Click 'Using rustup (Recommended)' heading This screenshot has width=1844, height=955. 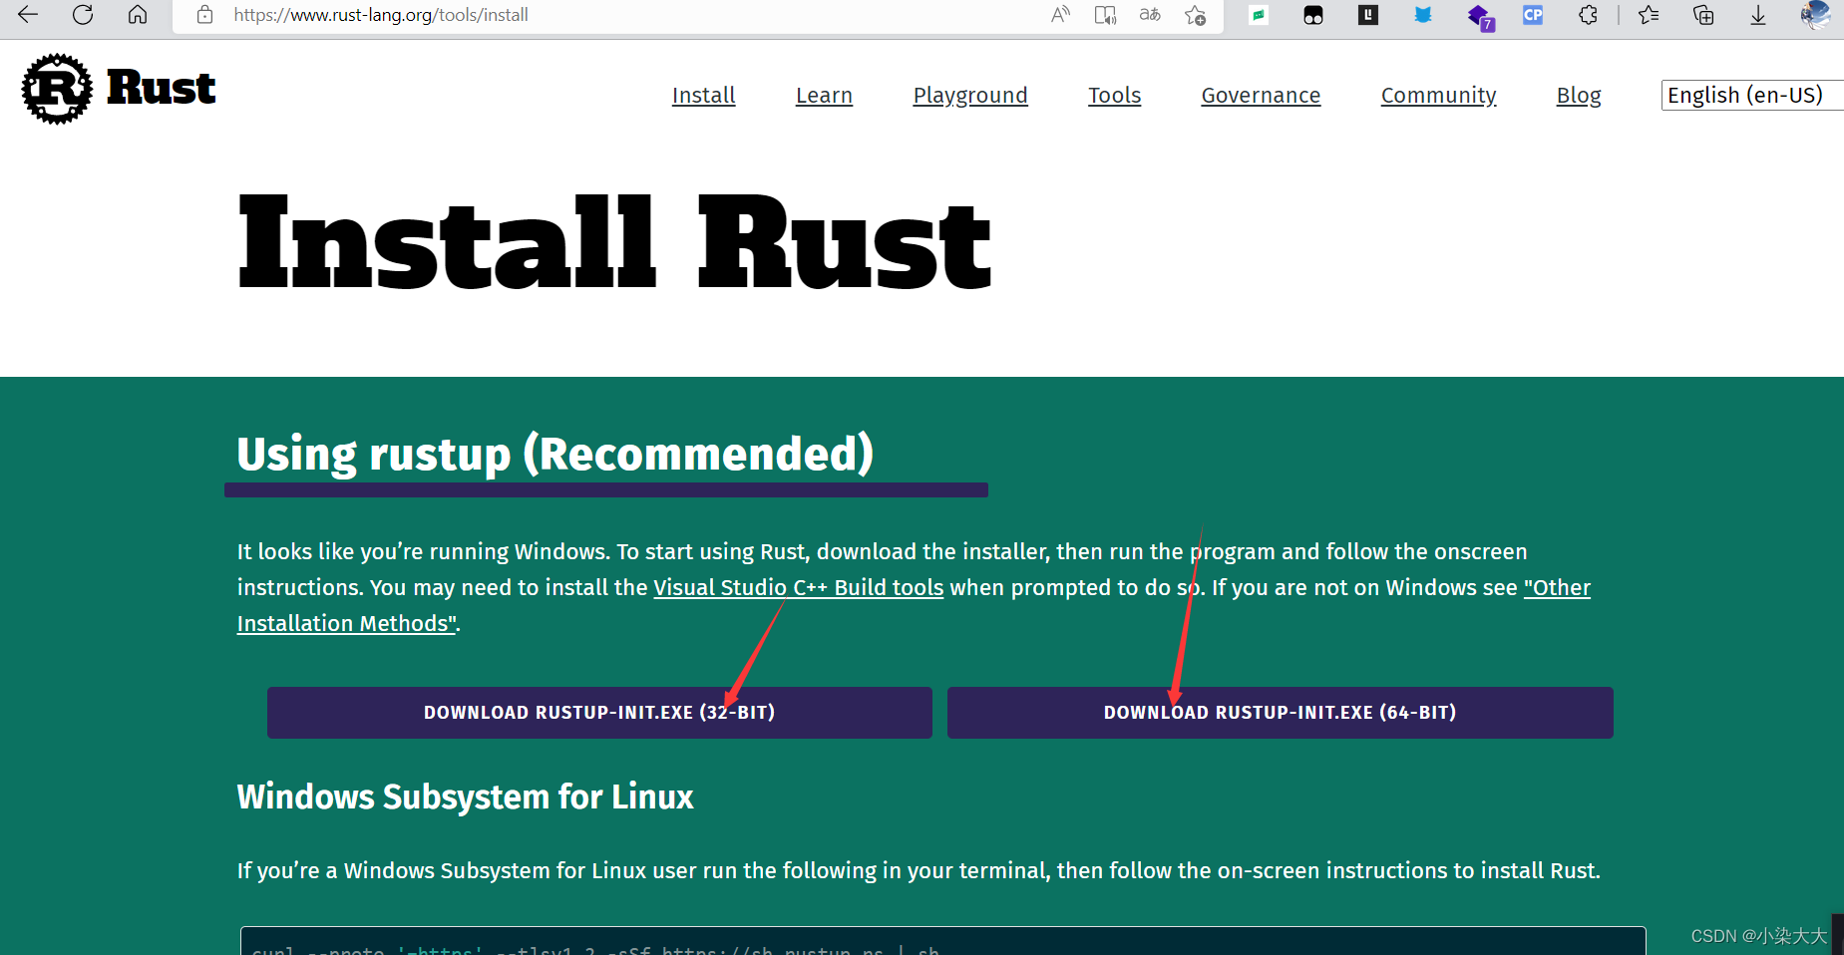tap(555, 454)
